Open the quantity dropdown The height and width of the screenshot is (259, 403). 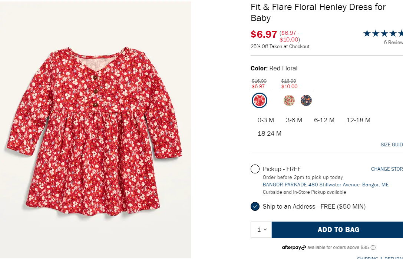pyautogui.click(x=261, y=230)
